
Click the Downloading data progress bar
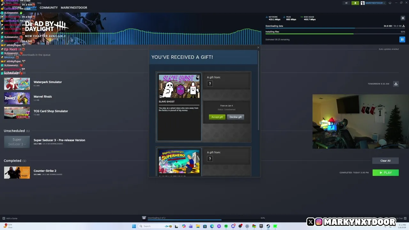(x=335, y=28)
